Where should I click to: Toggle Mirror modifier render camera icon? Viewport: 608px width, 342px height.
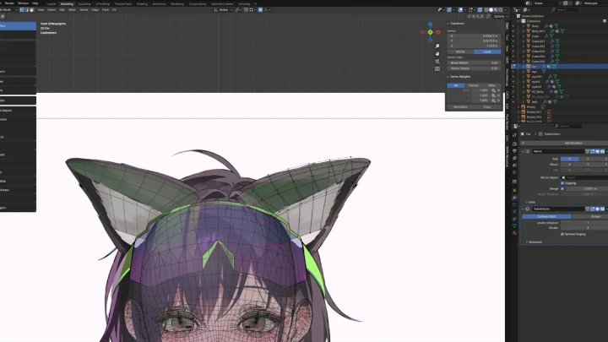tap(602, 151)
